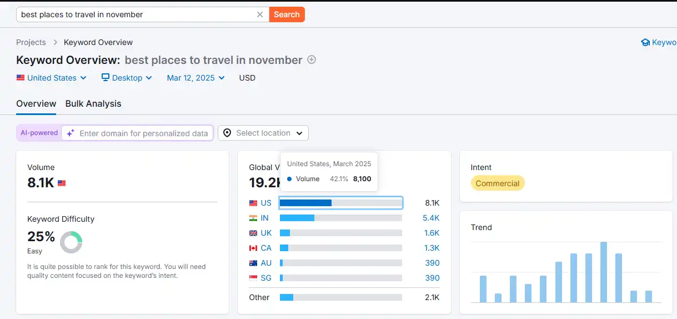The height and width of the screenshot is (319, 677).
Task: Open the United States country dropdown
Action: (52, 78)
